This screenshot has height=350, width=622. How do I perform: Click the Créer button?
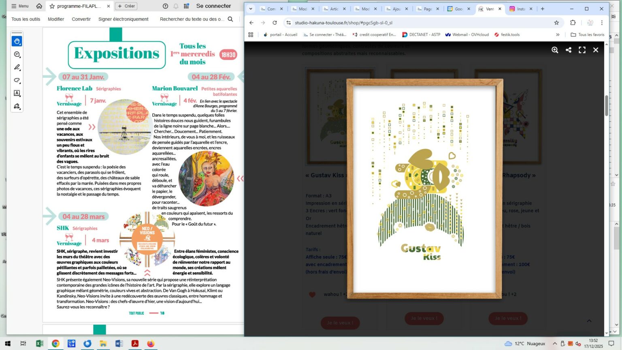click(x=126, y=6)
